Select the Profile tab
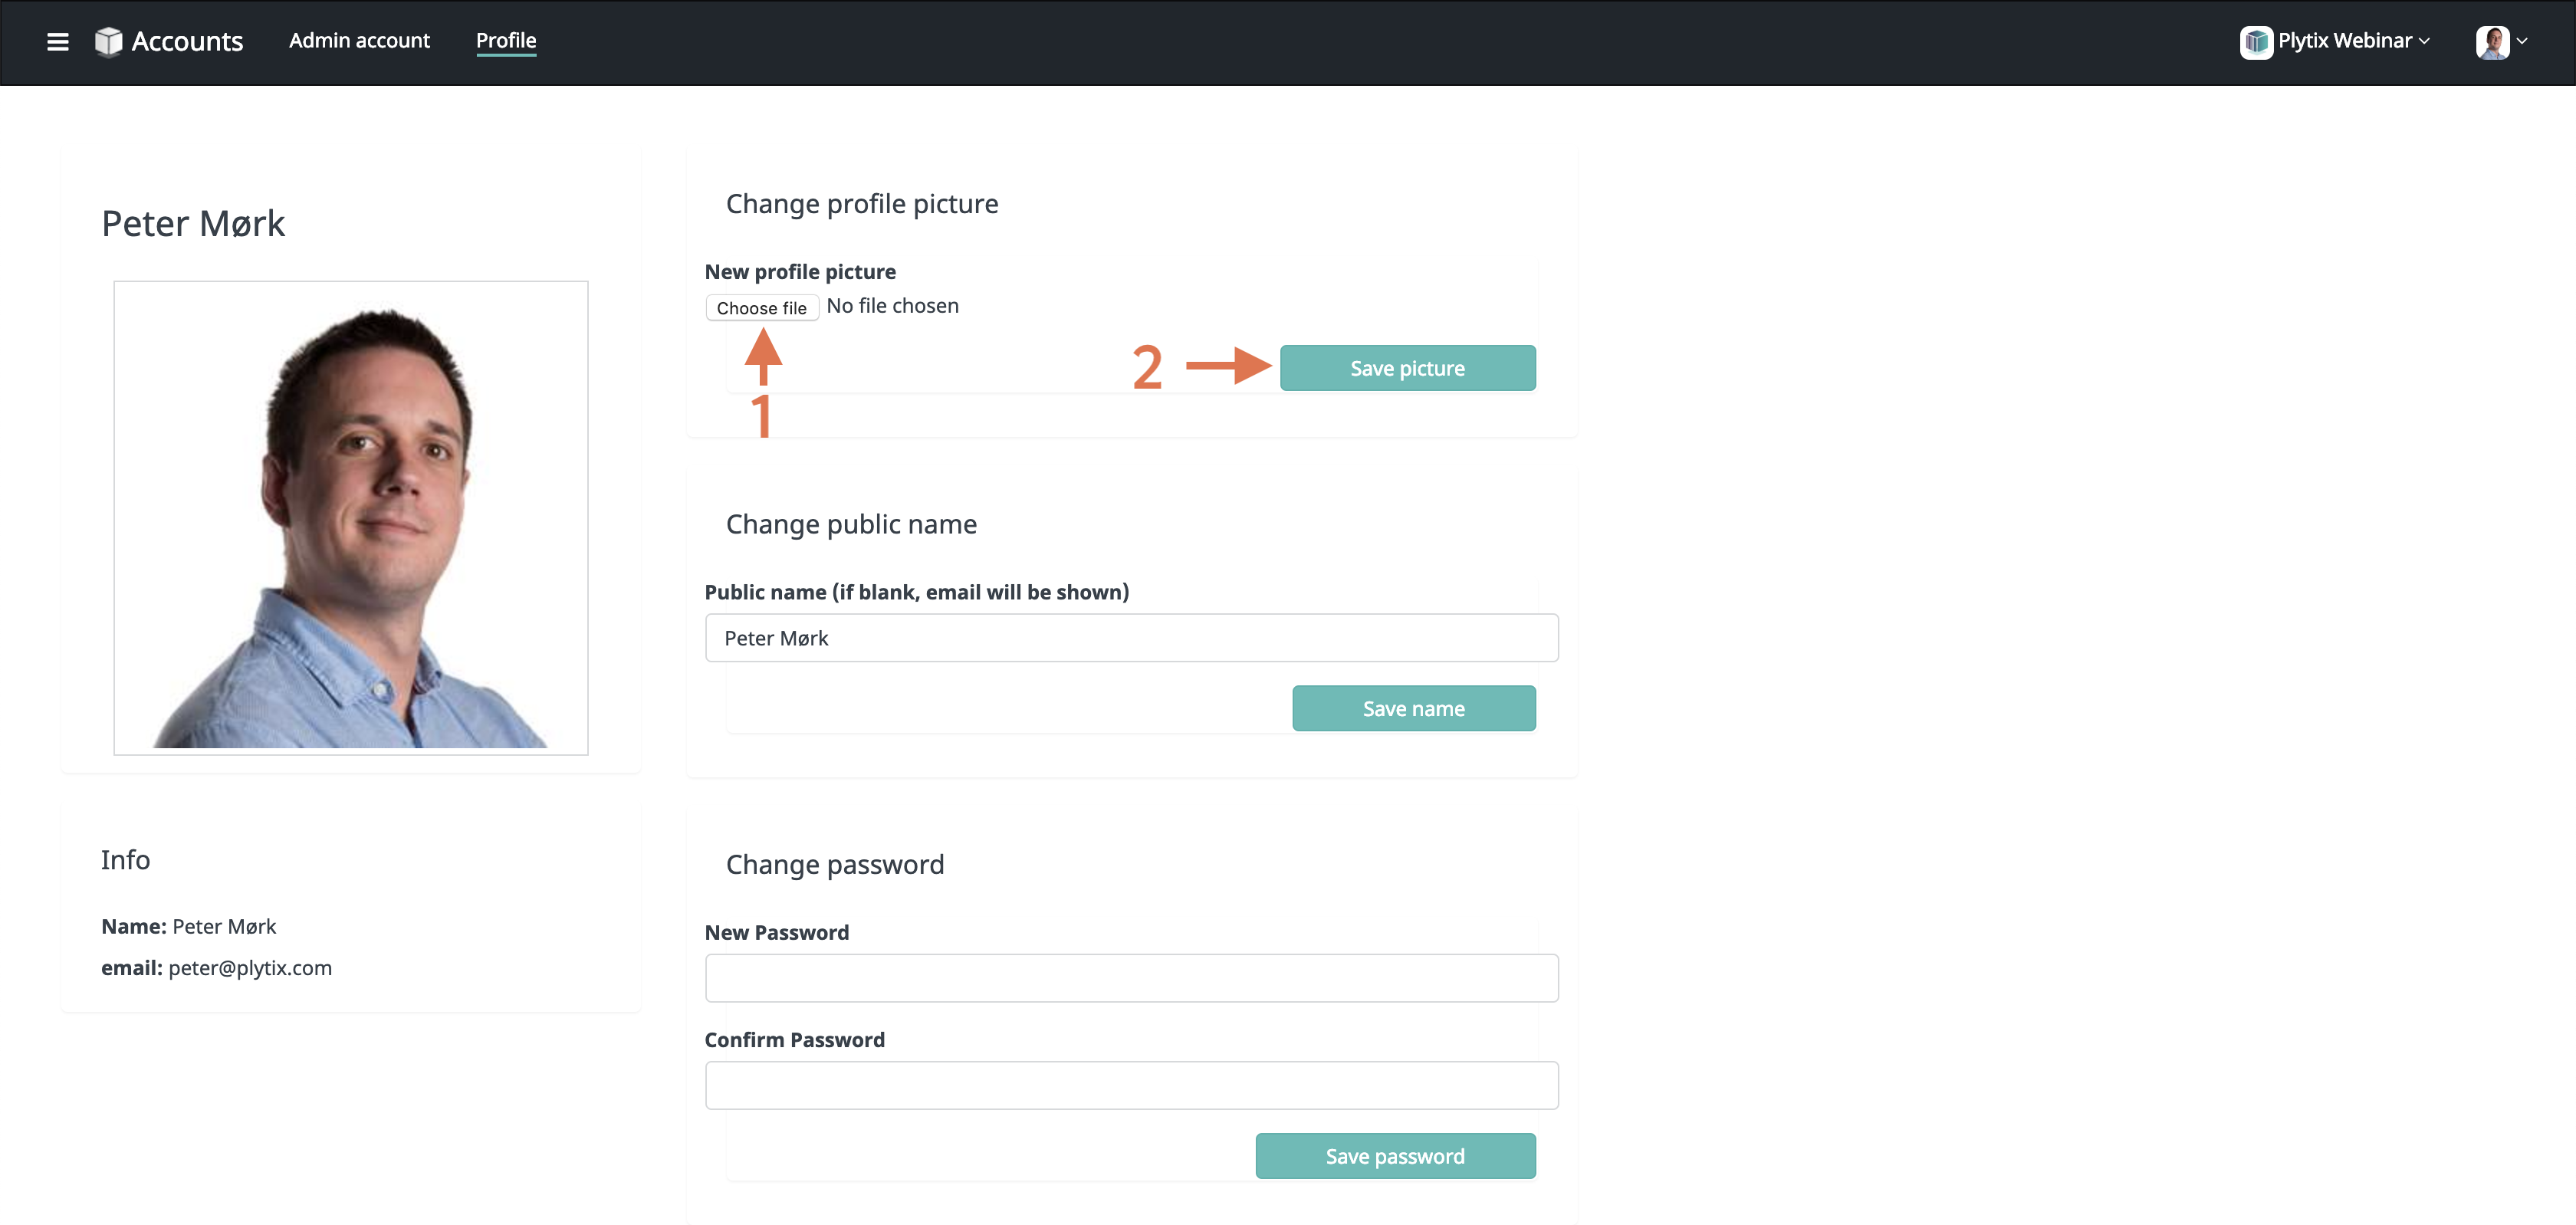 click(506, 41)
